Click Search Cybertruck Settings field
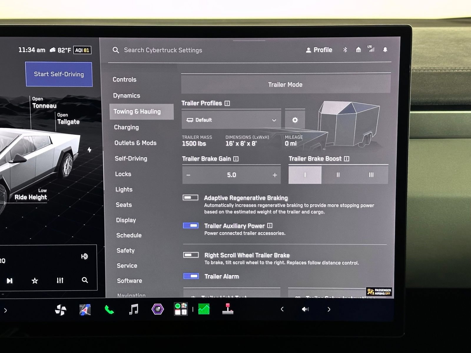This screenshot has height=353, width=471. [163, 50]
